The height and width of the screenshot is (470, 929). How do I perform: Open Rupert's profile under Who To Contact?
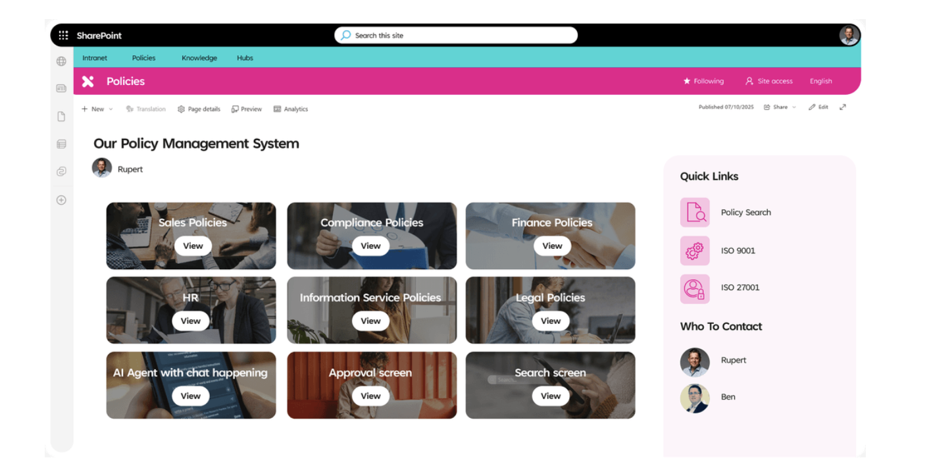pyautogui.click(x=713, y=361)
